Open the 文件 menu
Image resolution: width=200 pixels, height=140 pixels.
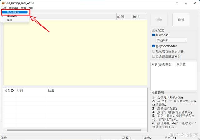tap(4, 8)
